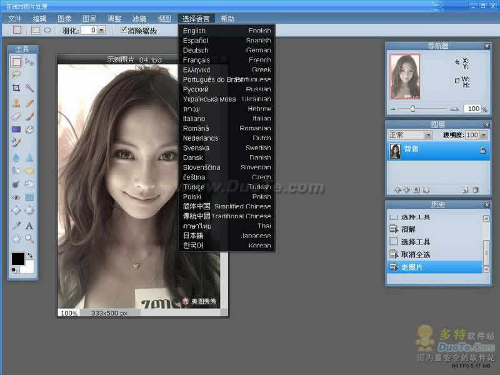This screenshot has width=500, height=375.
Task: Click the navigator preview thumbnail
Action: click(x=405, y=76)
